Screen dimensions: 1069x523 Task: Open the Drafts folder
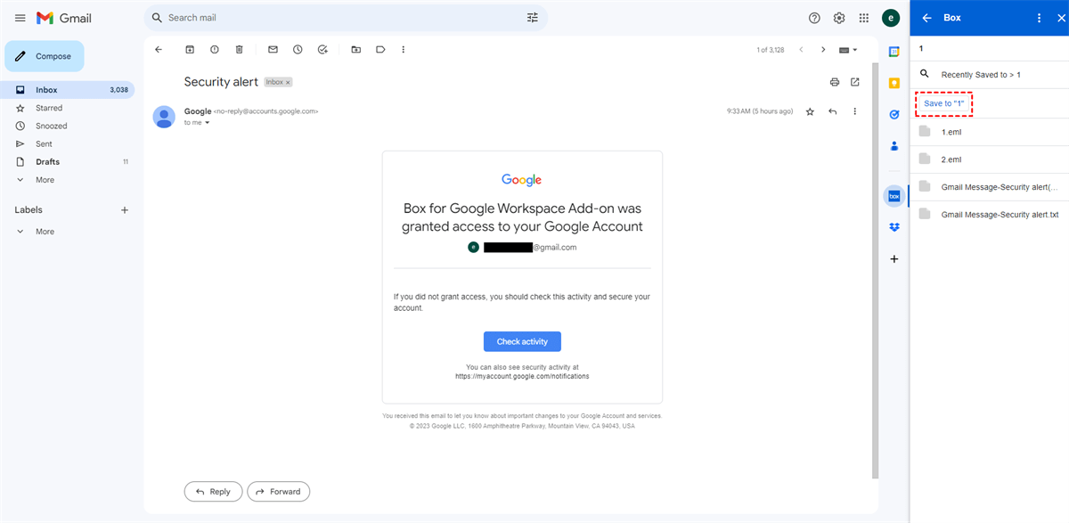click(x=47, y=161)
